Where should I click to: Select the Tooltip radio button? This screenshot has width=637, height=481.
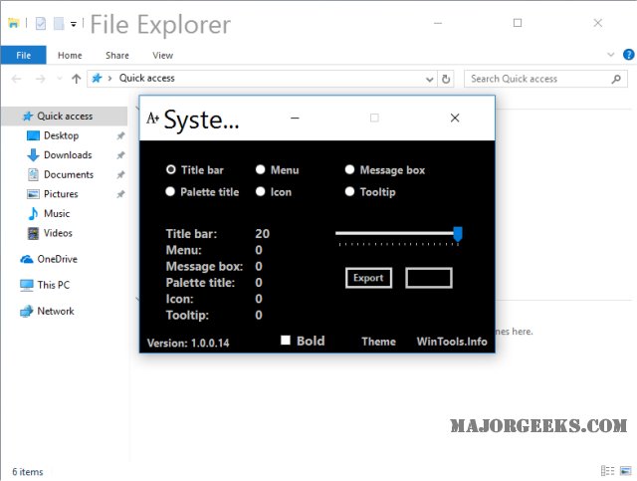click(349, 191)
